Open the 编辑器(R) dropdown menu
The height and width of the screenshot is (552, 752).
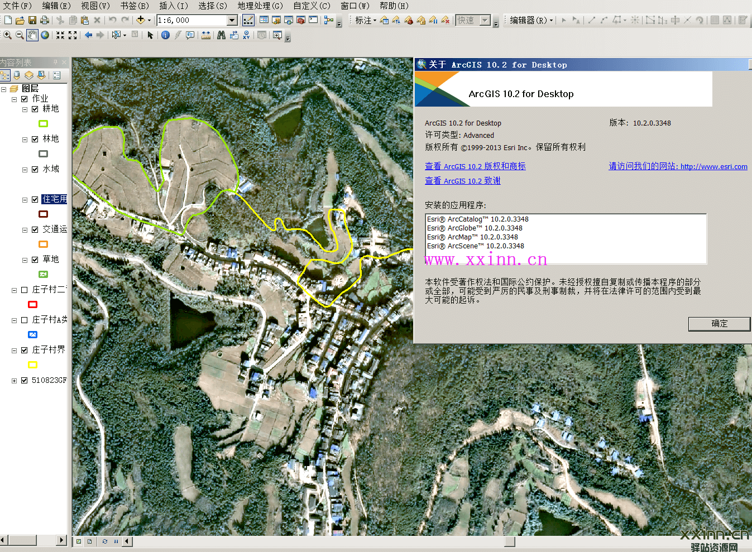[x=531, y=20]
